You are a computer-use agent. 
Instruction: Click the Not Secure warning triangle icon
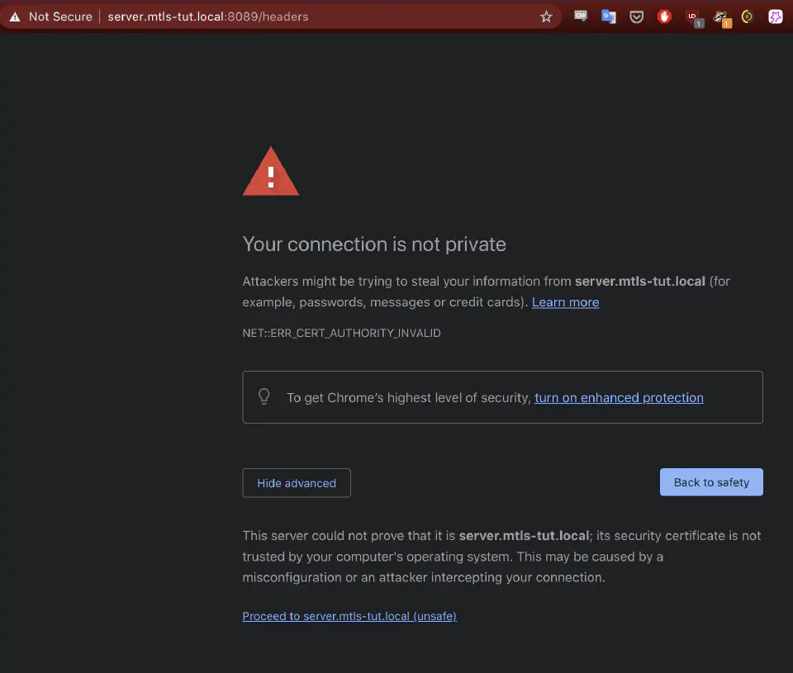(15, 17)
